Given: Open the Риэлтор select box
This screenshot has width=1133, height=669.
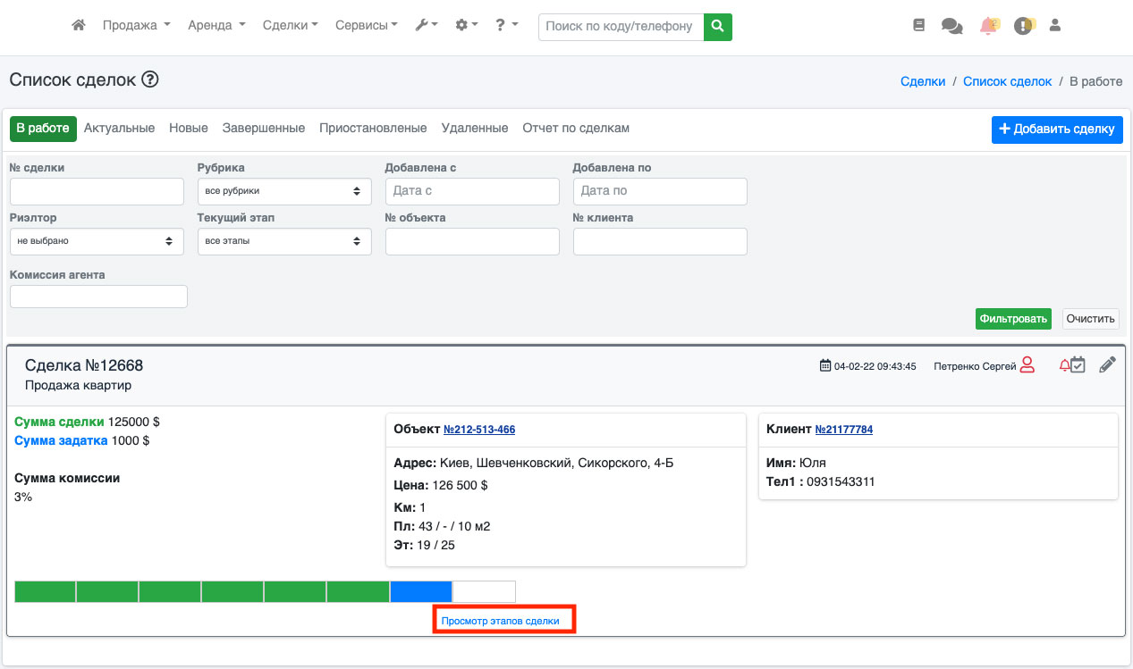Looking at the screenshot, I should click(97, 241).
